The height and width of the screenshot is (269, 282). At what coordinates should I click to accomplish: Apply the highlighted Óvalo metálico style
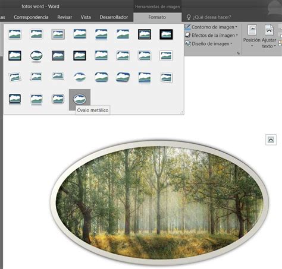click(x=80, y=100)
